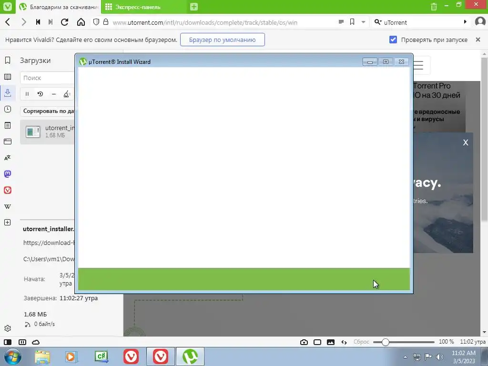Viewport: 488px width, 366px height.
Task: Pause the selected download
Action: pyautogui.click(x=27, y=94)
